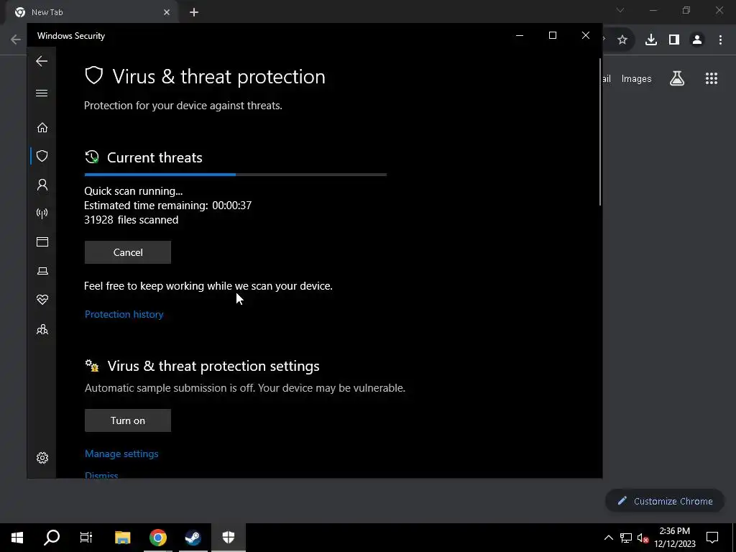
Task: Select Windows Security on the taskbar
Action: point(228,538)
